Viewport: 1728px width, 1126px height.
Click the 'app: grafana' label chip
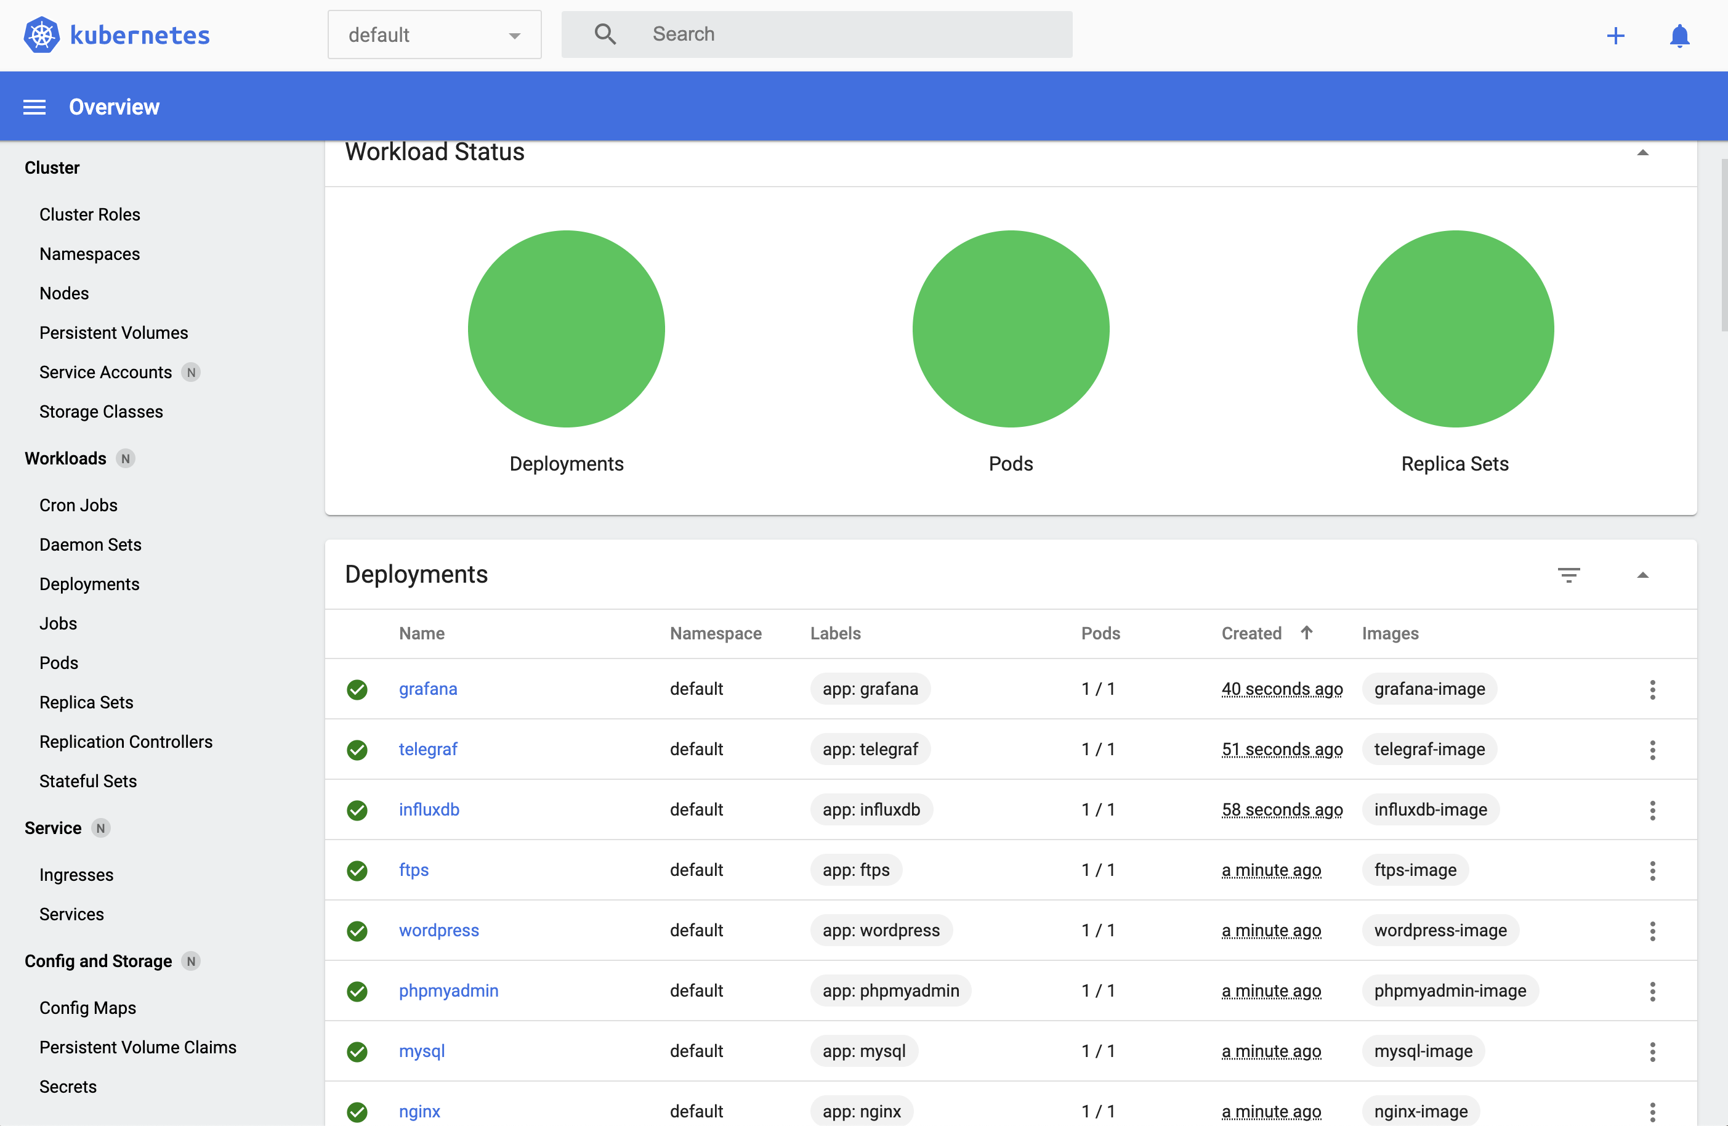pos(870,689)
